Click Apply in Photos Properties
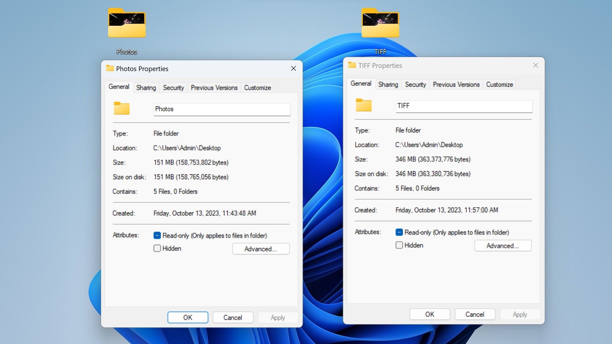 point(277,317)
